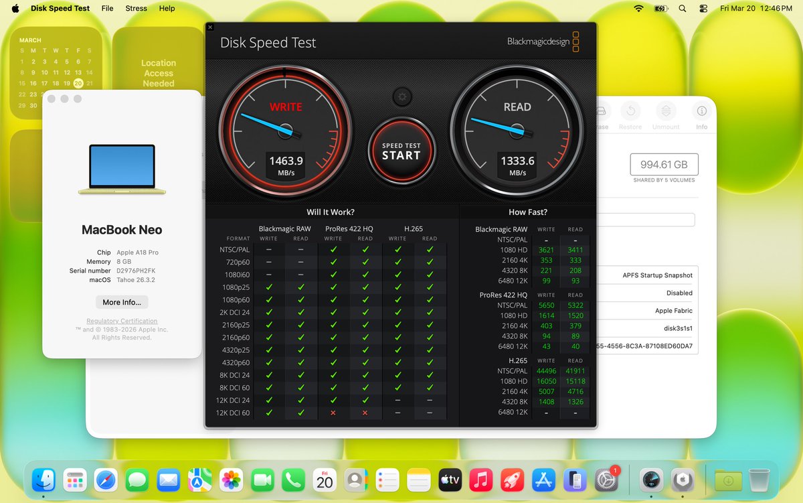The width and height of the screenshot is (803, 503).
Task: Open the File menu
Action: [x=107, y=8]
